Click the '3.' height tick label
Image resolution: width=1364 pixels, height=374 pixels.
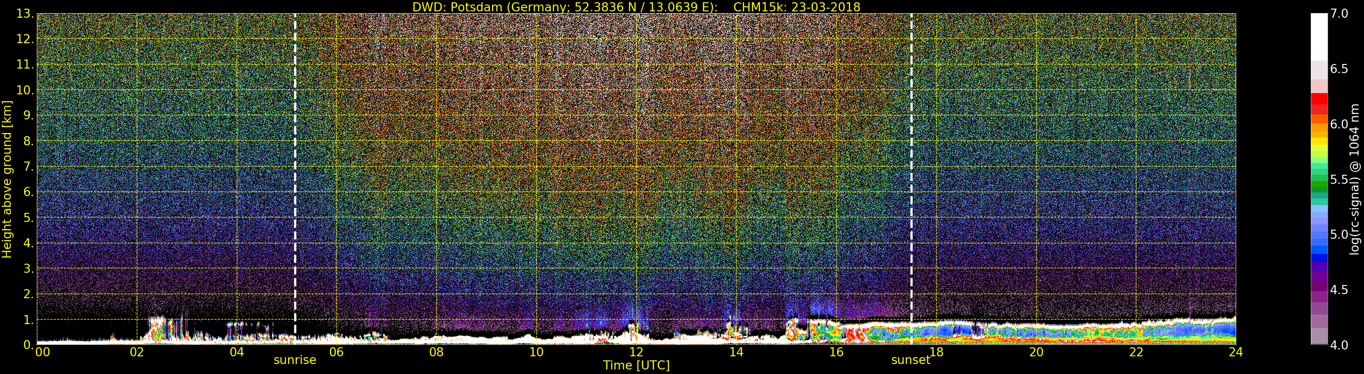pyautogui.click(x=29, y=268)
